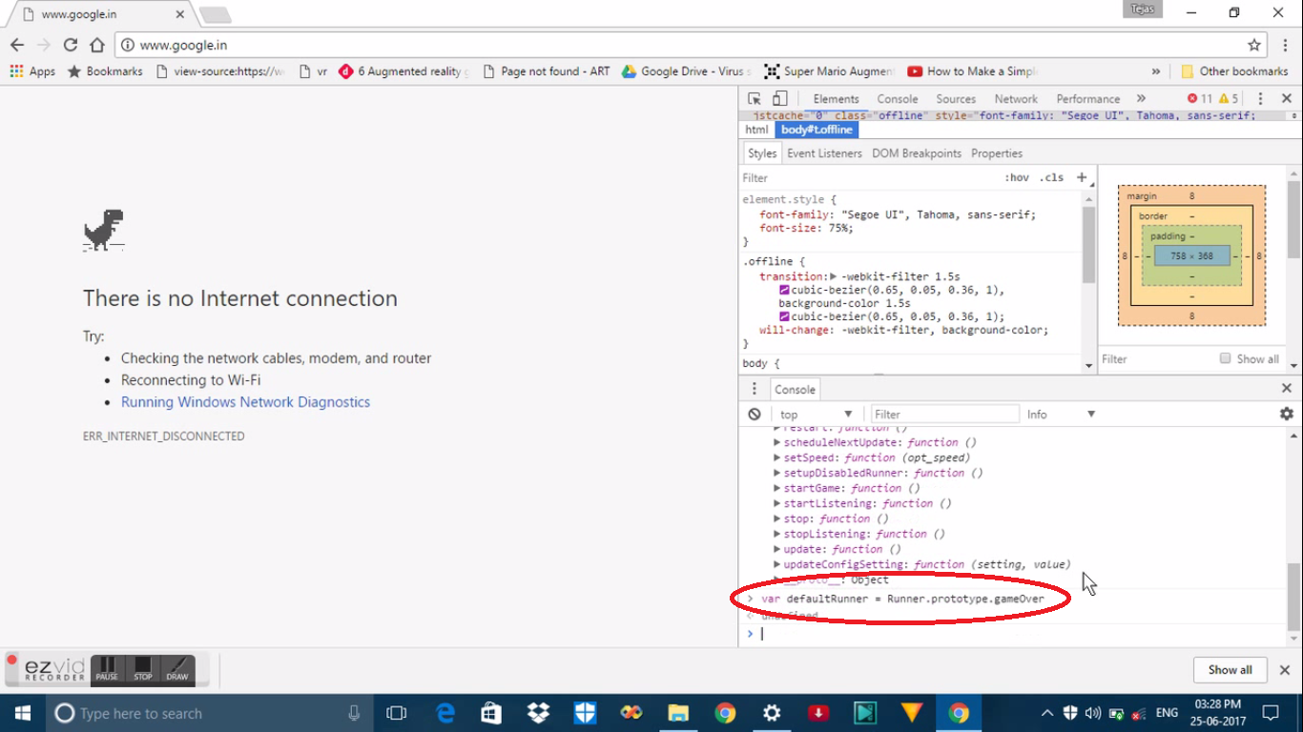This screenshot has height=732, width=1303.
Task: Click the Show all downloads button
Action: tap(1231, 670)
